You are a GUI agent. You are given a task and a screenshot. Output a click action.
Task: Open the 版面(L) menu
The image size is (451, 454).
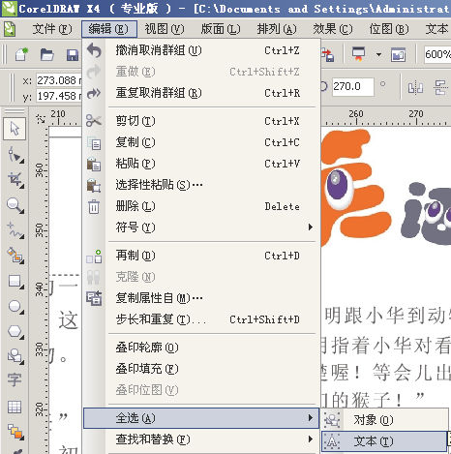pyautogui.click(x=221, y=29)
